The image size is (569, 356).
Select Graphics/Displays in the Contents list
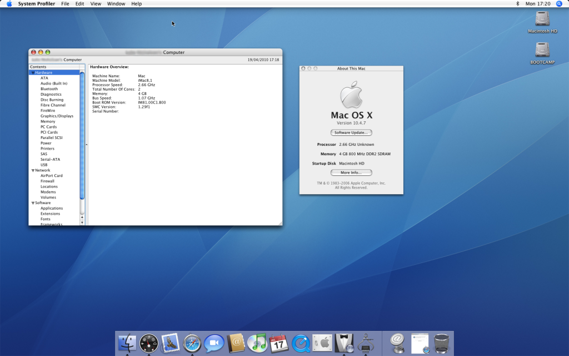pyautogui.click(x=57, y=116)
